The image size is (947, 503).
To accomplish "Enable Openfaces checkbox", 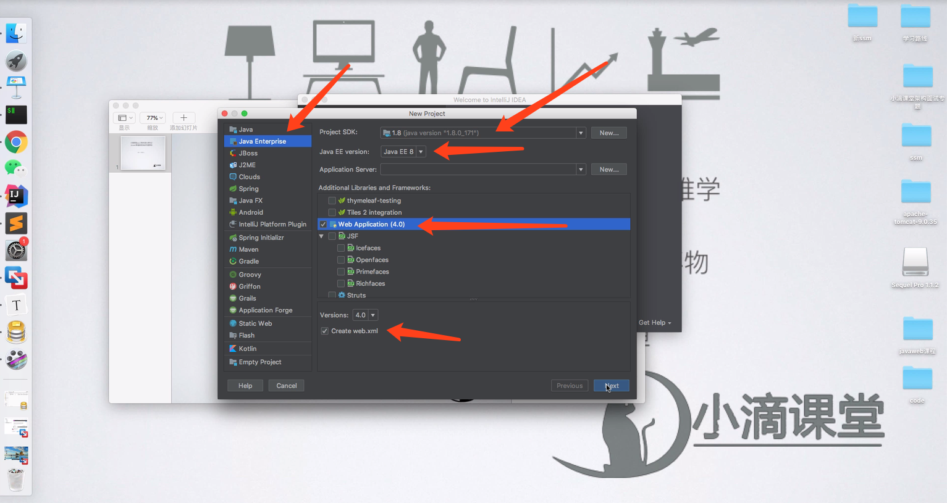I will click(x=341, y=260).
